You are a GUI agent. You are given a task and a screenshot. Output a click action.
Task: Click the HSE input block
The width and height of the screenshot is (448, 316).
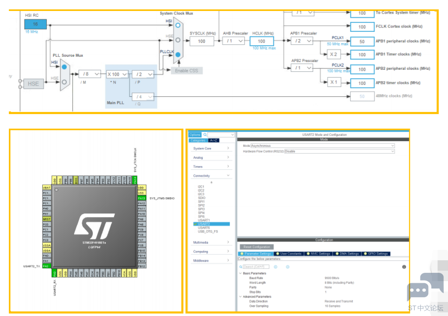tap(33, 84)
